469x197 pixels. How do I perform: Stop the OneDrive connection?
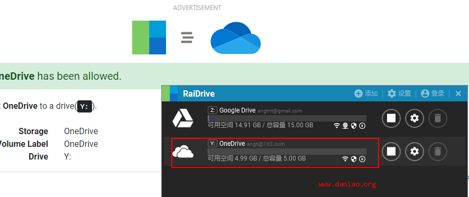point(391,152)
